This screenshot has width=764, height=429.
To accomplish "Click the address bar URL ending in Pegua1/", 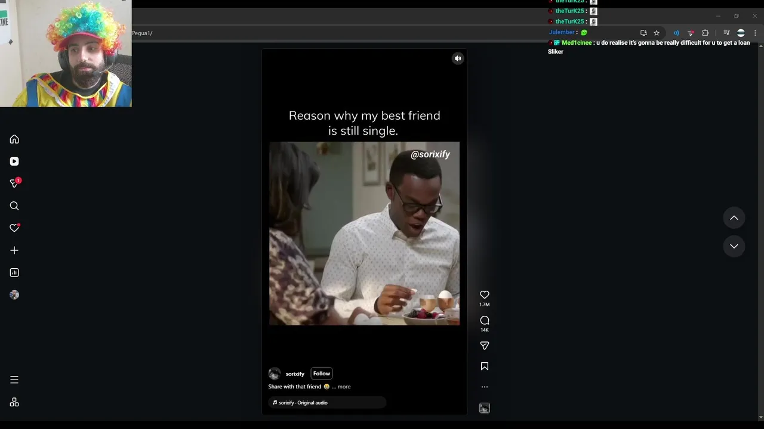I will [x=142, y=33].
